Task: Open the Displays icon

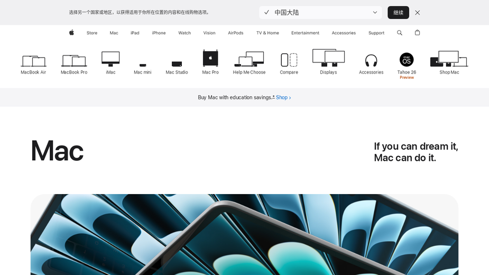Action: tap(328, 58)
